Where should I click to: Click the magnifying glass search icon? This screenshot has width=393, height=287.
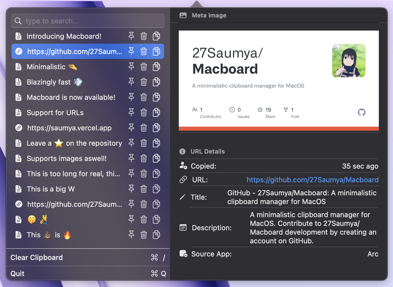[18, 21]
